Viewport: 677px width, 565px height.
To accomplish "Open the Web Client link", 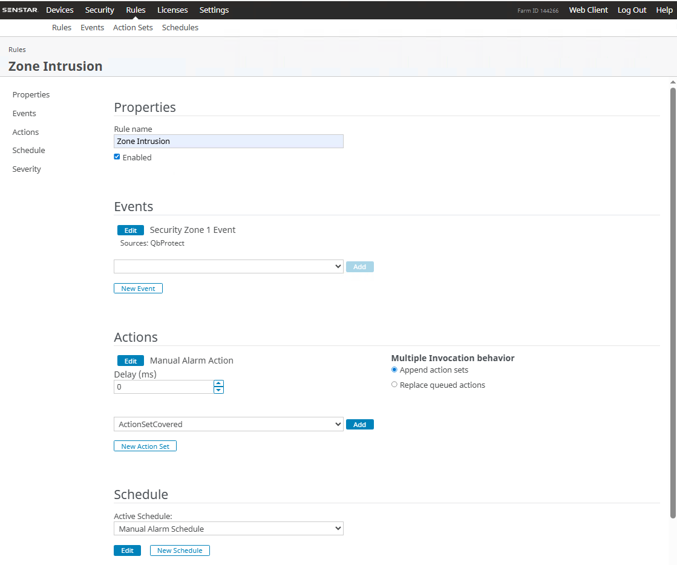I will 588,10.
